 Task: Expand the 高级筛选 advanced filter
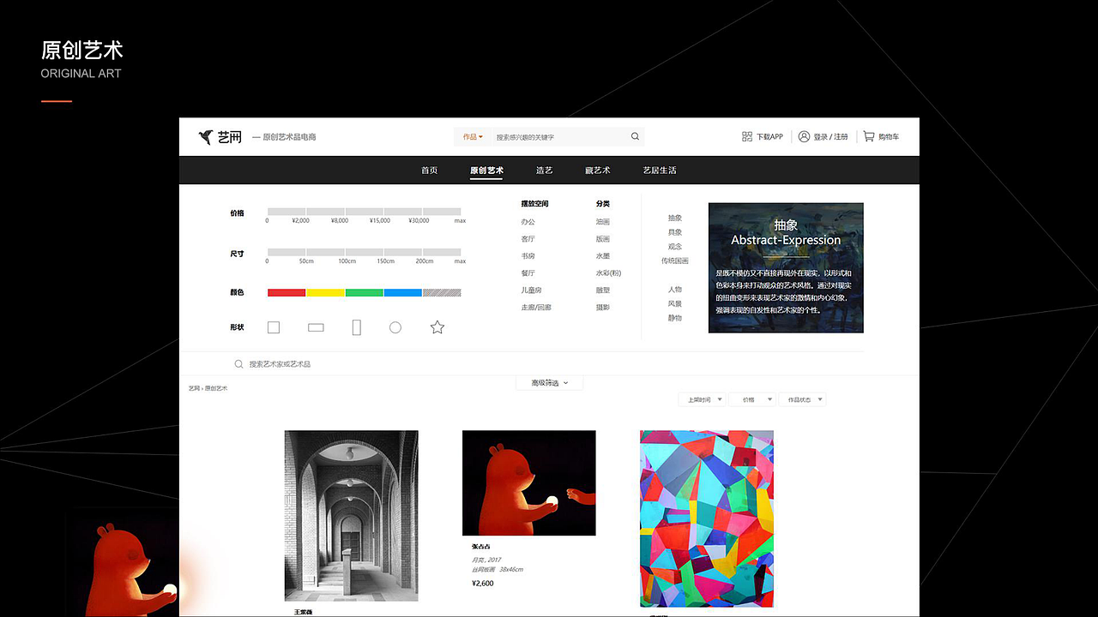pyautogui.click(x=549, y=383)
